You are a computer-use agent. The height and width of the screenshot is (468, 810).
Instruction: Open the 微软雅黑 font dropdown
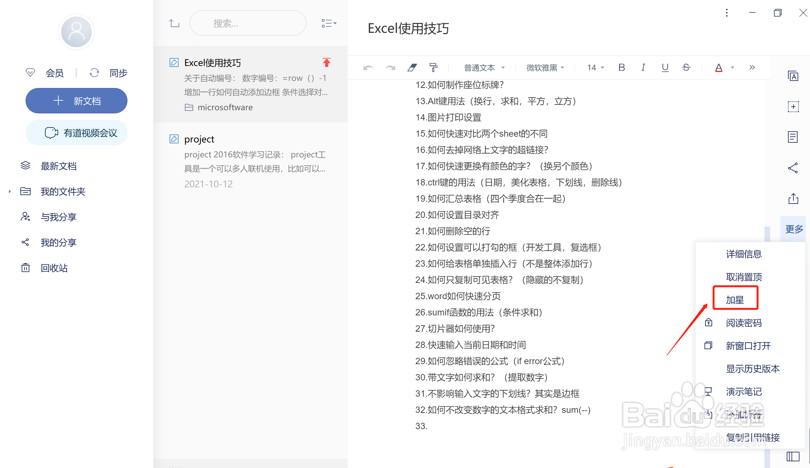coord(545,68)
